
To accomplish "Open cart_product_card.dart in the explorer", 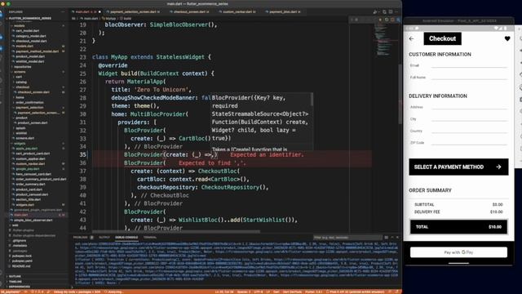I will click(x=33, y=154).
